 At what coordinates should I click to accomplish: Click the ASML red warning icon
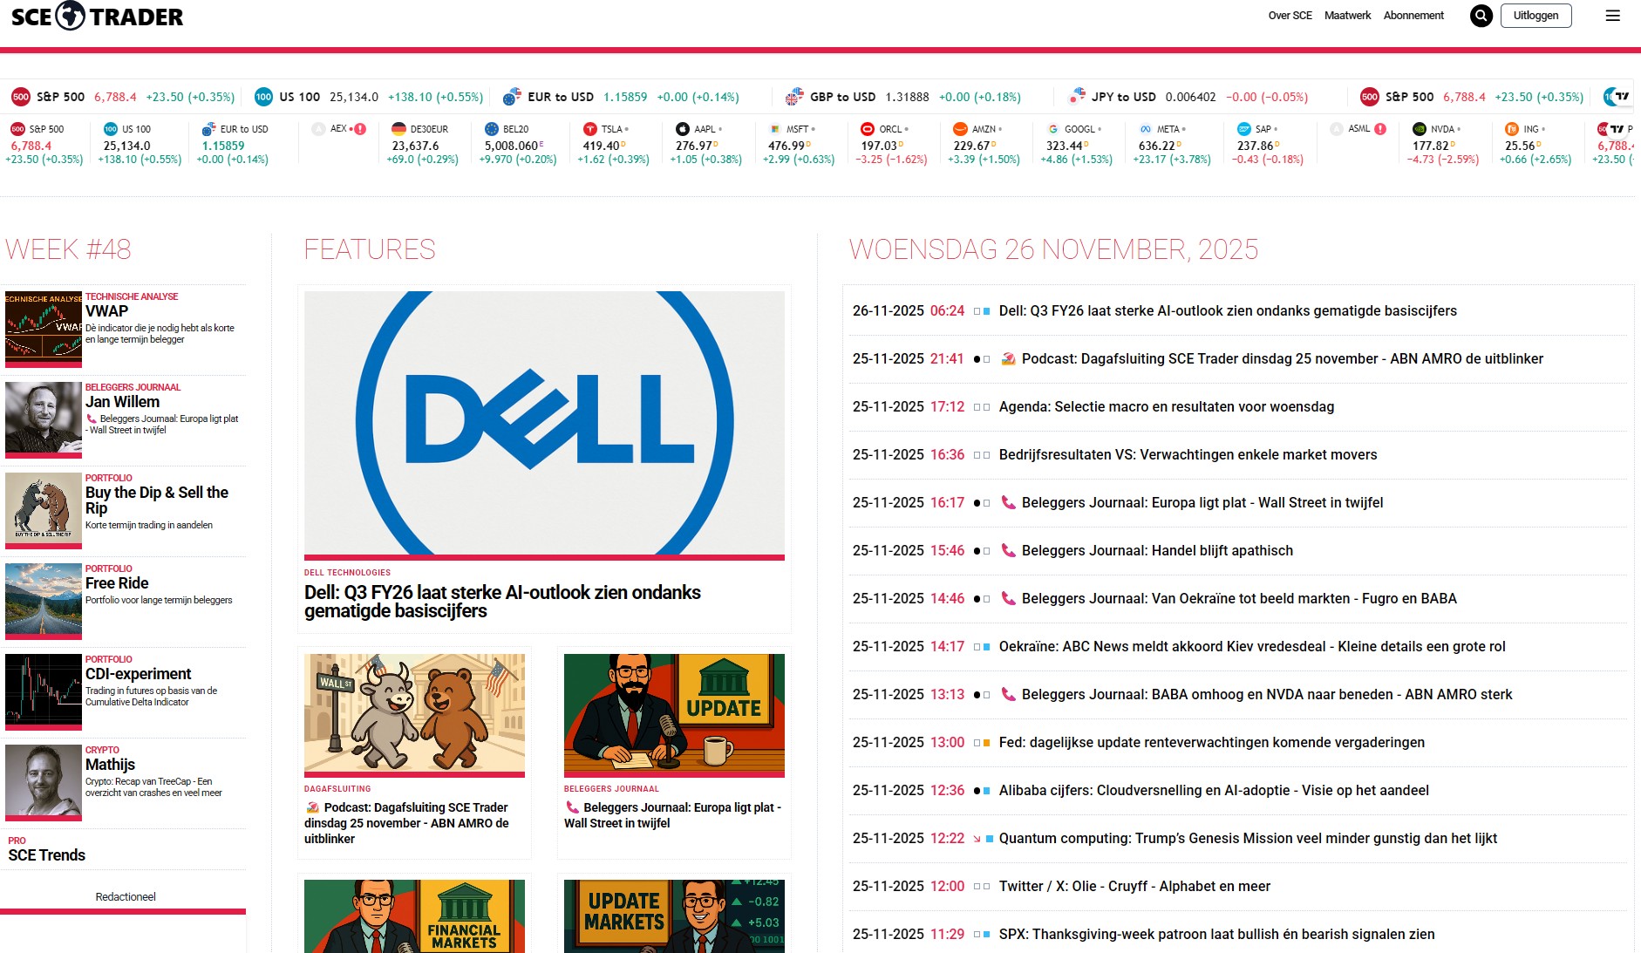pos(1380,129)
